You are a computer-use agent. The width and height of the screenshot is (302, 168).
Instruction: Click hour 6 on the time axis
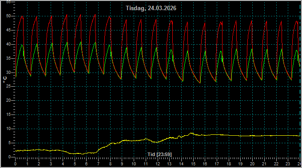[x=87, y=164]
